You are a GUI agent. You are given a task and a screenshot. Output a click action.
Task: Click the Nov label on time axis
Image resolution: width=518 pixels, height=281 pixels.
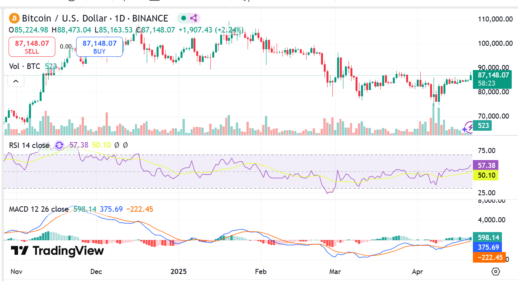point(17,271)
